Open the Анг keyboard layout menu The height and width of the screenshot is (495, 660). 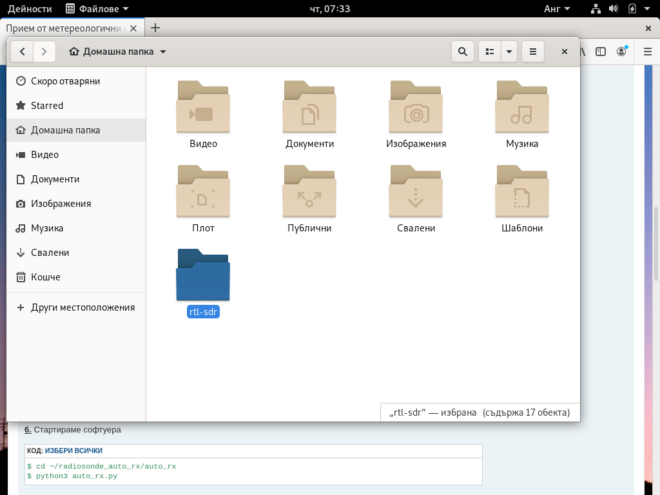[x=556, y=8]
